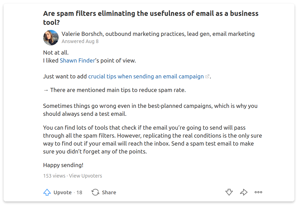Click the circular arrows reshare icon
Screen dimensions: 298x205
click(x=95, y=192)
